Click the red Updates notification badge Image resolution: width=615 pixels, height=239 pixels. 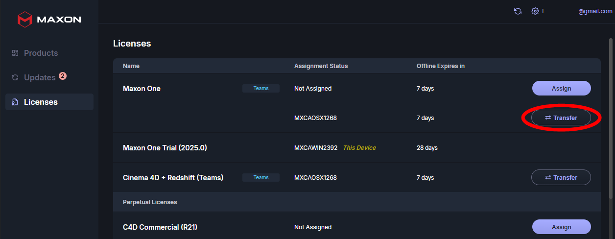click(x=63, y=76)
